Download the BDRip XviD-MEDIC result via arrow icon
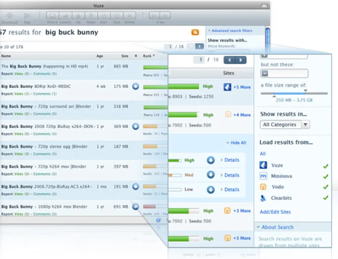This screenshot has width=338, height=259. tap(135, 86)
